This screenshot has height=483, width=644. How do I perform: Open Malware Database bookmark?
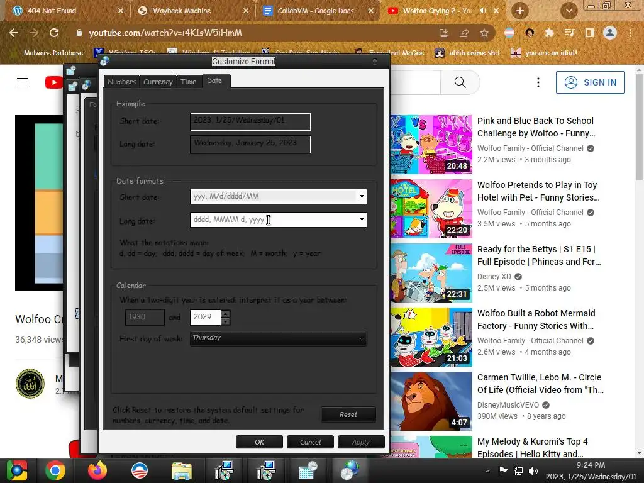(48, 53)
